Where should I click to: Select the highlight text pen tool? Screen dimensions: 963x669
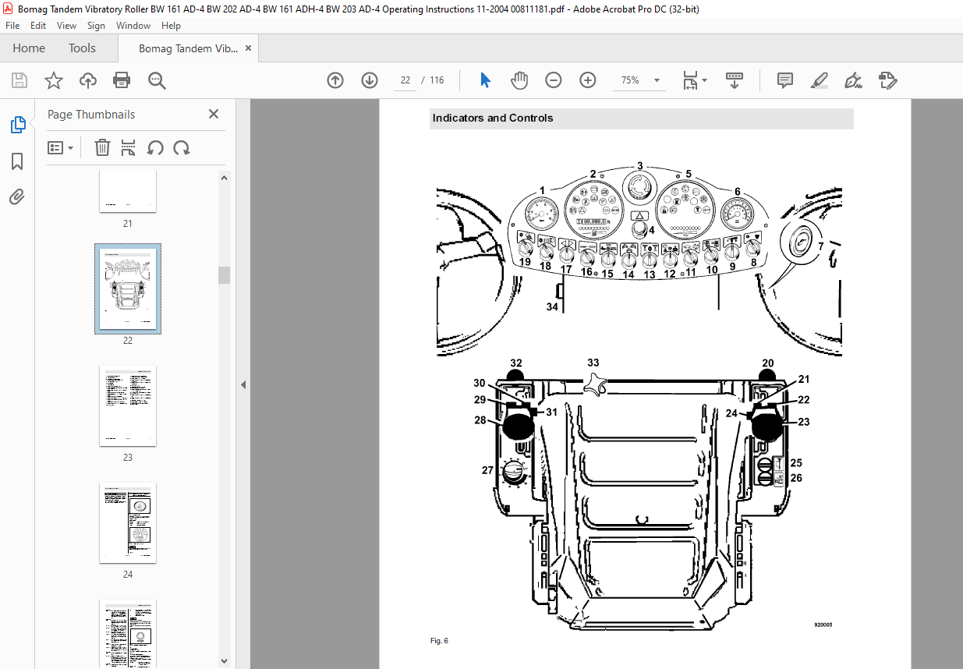819,80
